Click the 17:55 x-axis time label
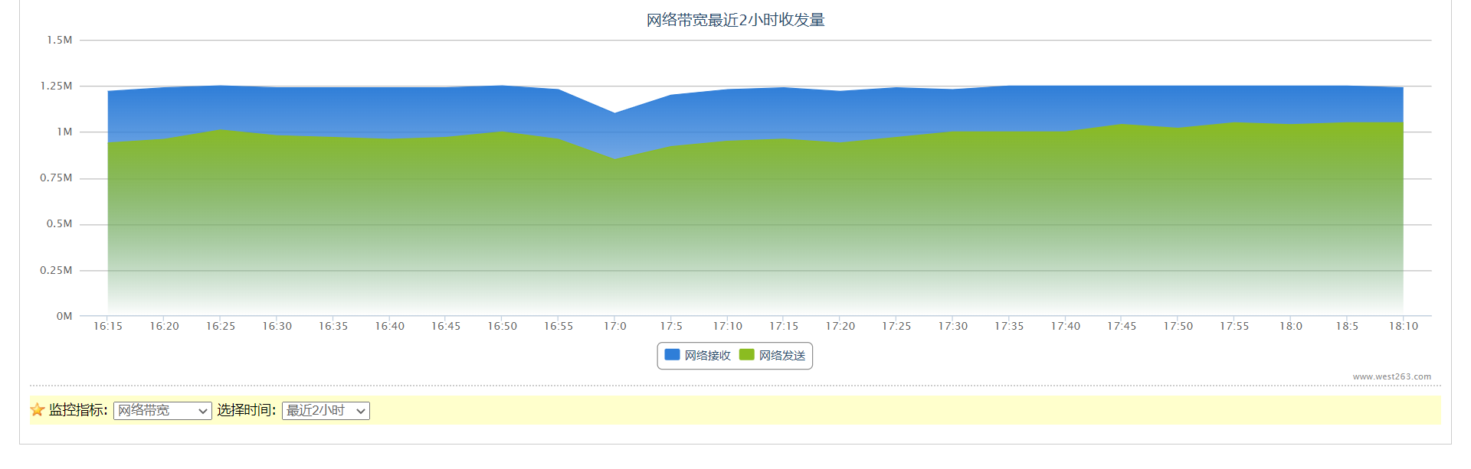 click(1234, 326)
